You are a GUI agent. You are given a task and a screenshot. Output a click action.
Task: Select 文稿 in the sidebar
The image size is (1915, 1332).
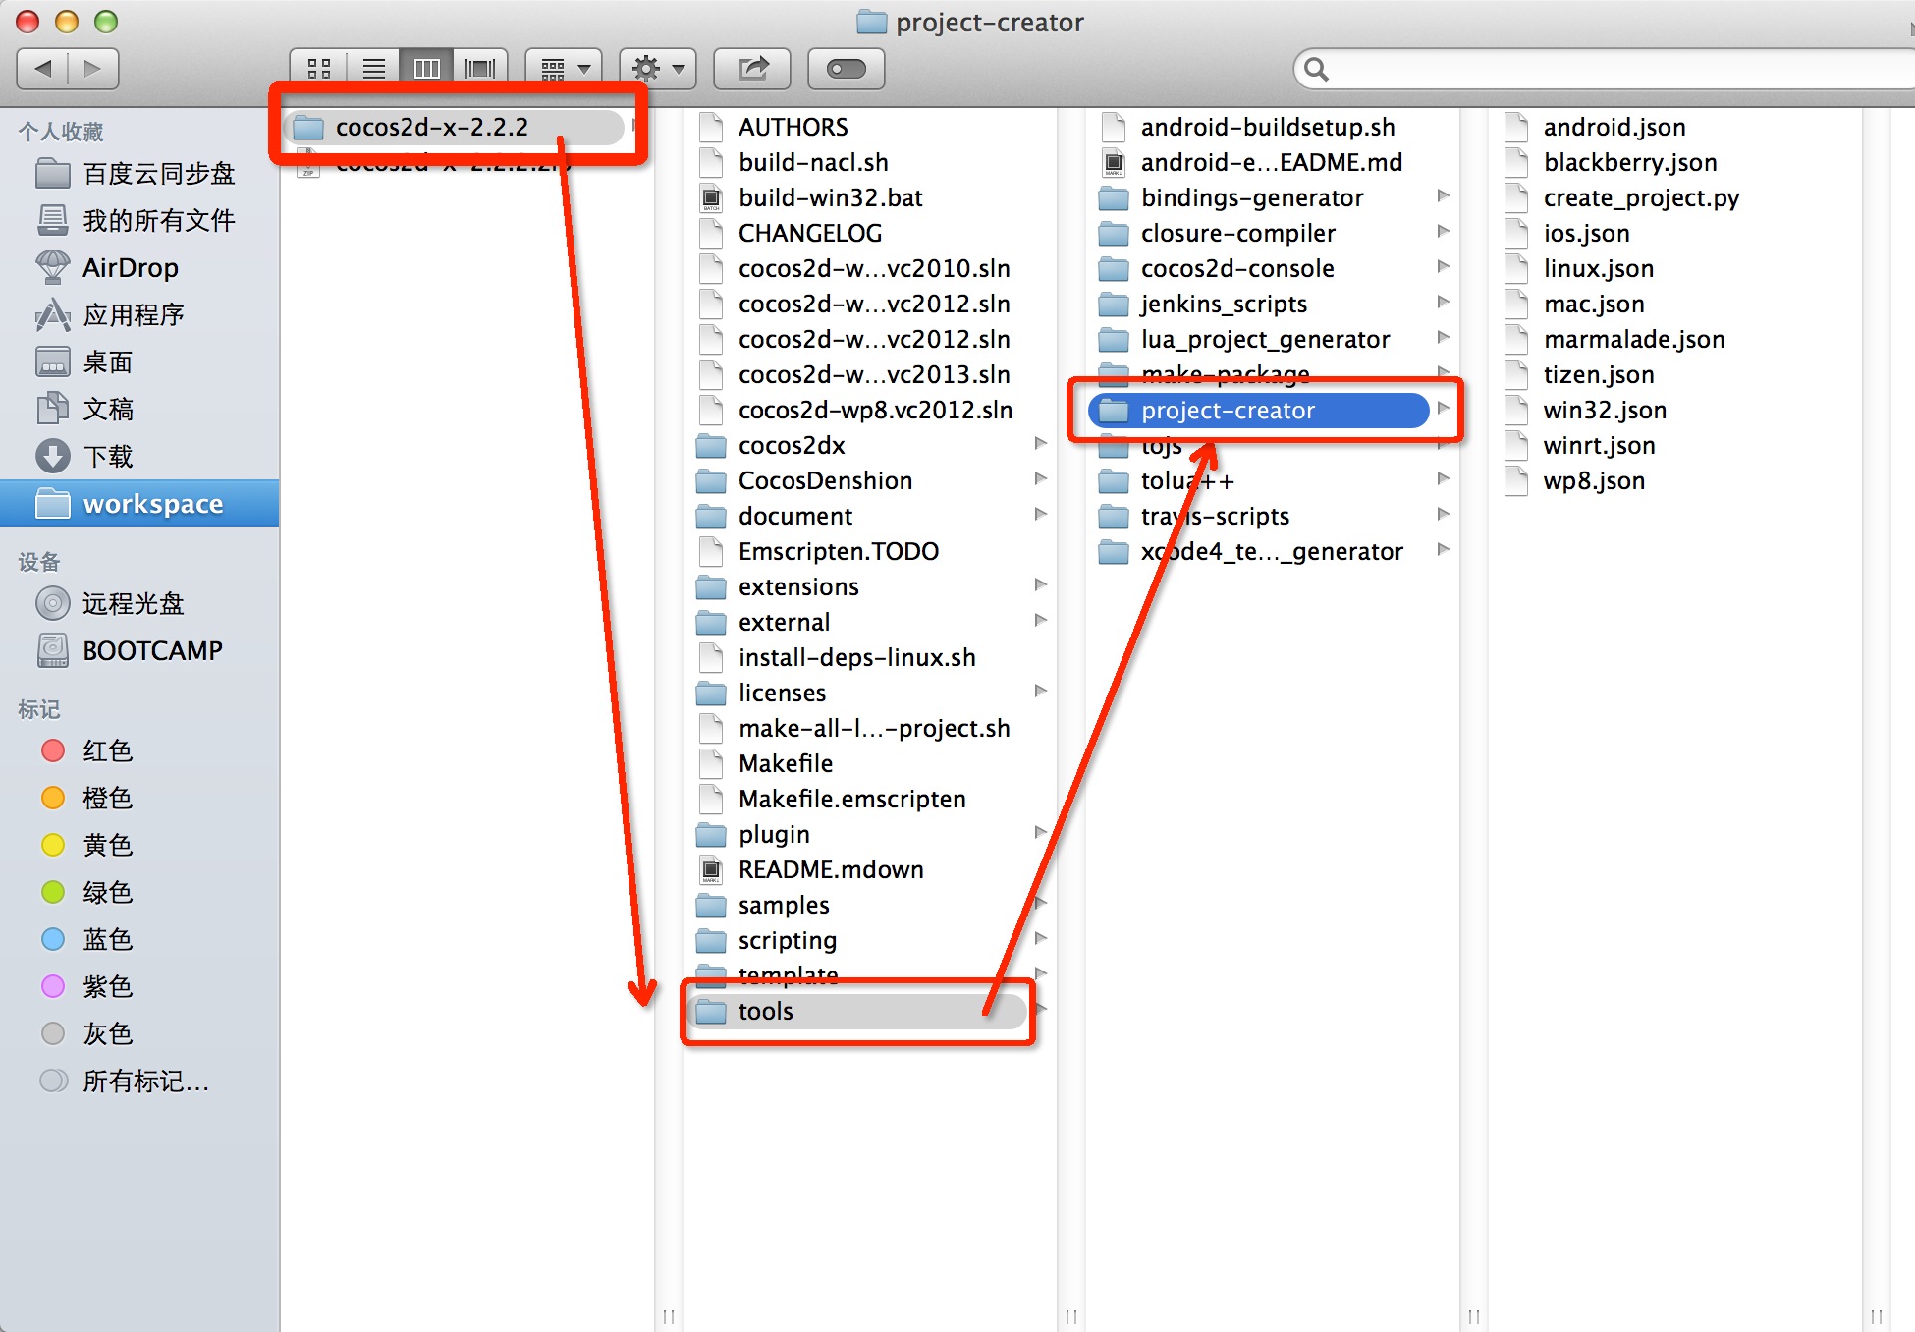[x=139, y=410]
